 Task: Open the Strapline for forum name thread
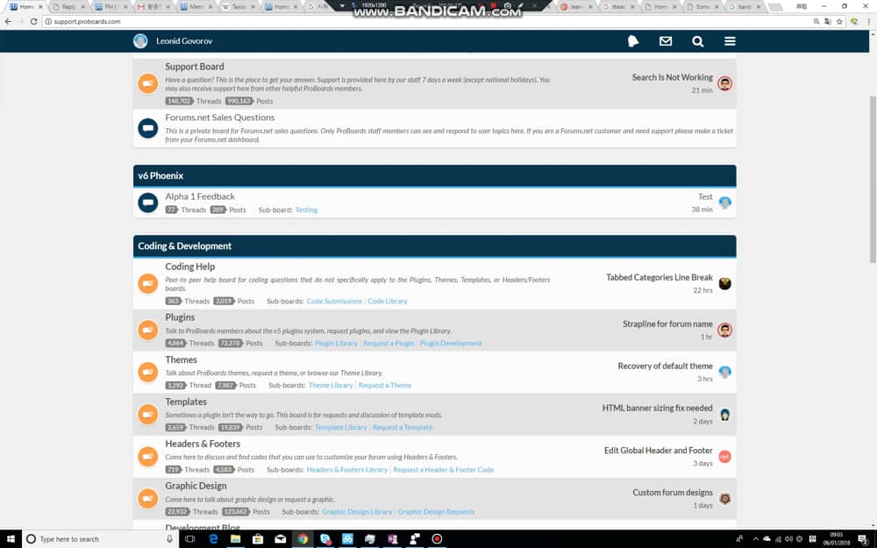pyautogui.click(x=667, y=324)
